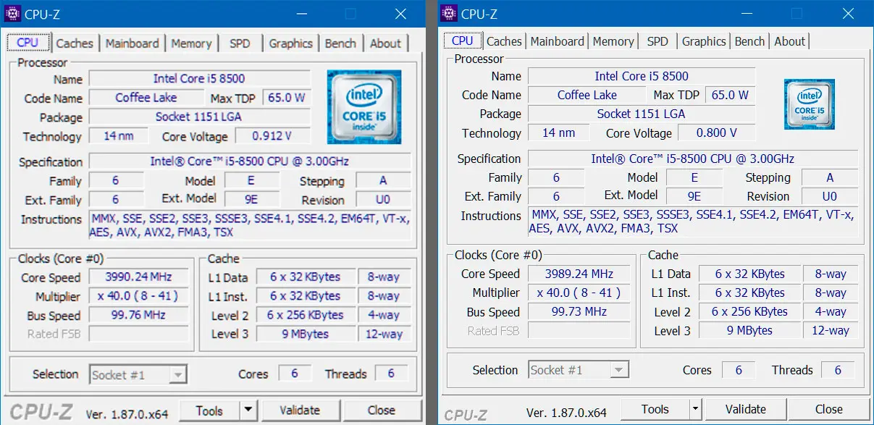Image resolution: width=874 pixels, height=425 pixels.
Task: Click Instructions list in left window
Action: [x=249, y=226]
